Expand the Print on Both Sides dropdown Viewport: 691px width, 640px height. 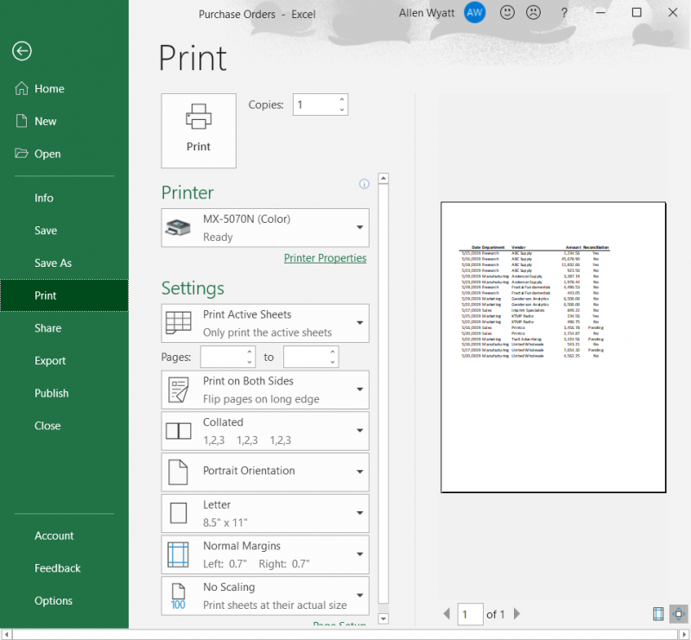[x=265, y=390]
